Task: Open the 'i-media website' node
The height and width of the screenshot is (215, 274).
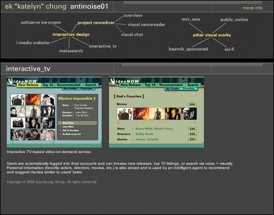Action: coord(32,43)
